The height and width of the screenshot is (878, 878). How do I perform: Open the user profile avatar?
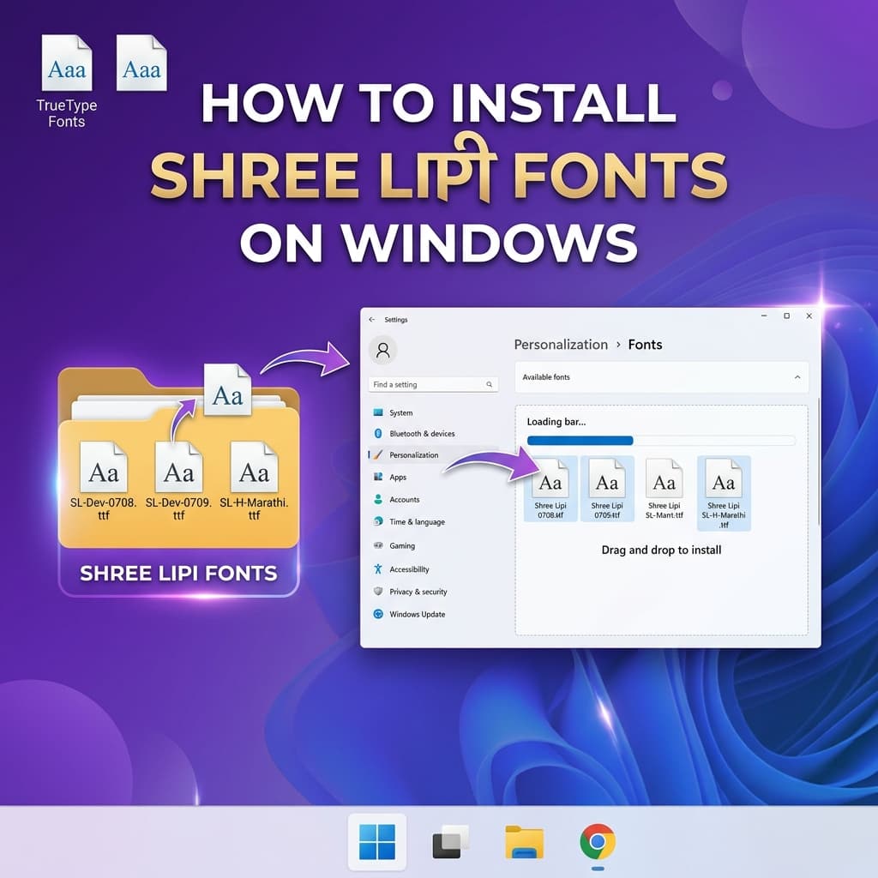[383, 351]
